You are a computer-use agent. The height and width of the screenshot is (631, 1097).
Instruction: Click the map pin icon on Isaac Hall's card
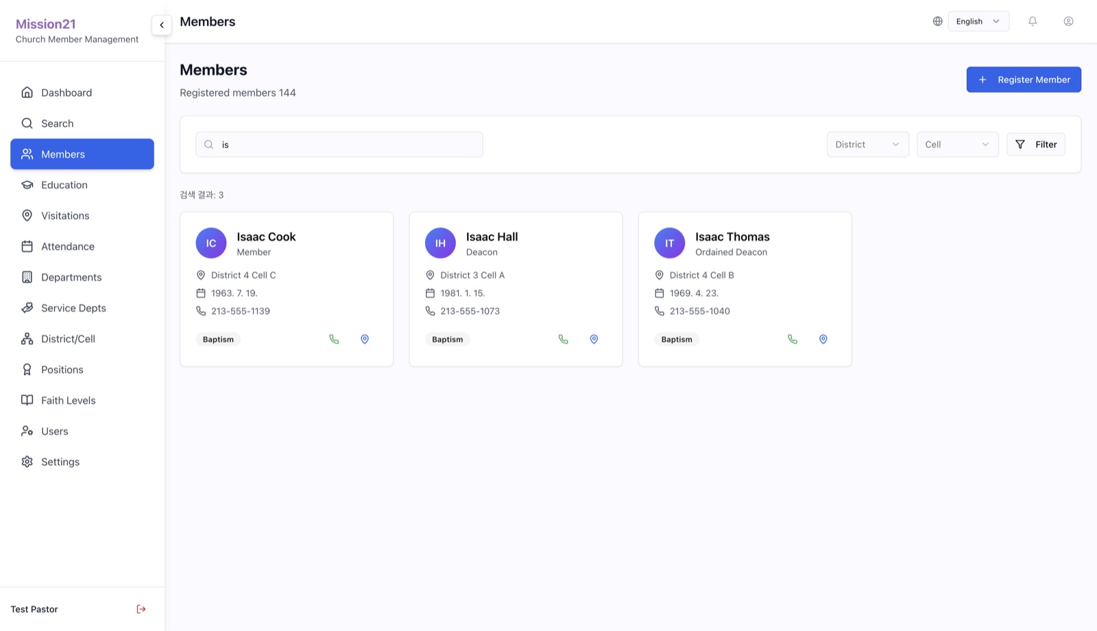click(594, 339)
